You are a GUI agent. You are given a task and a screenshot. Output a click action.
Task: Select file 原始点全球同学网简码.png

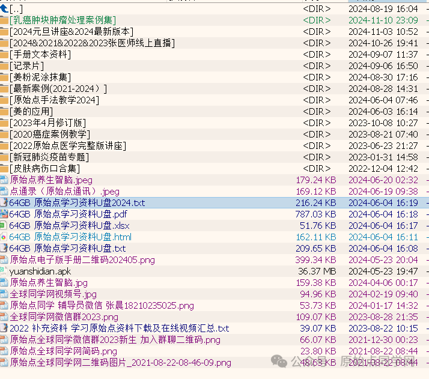point(63,351)
